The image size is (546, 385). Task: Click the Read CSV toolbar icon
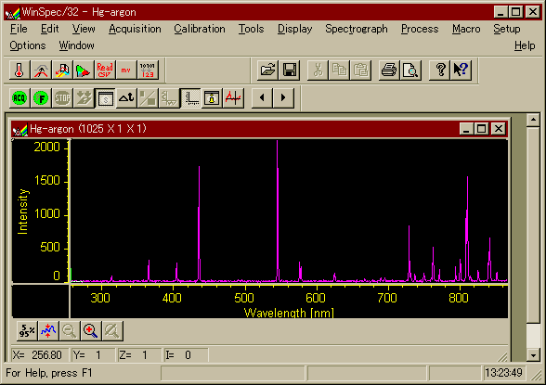tap(105, 71)
